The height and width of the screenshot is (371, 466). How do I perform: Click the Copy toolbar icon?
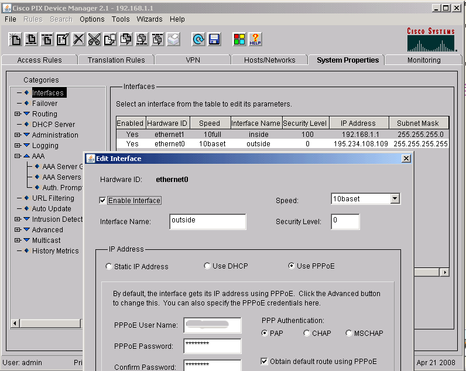click(x=110, y=39)
